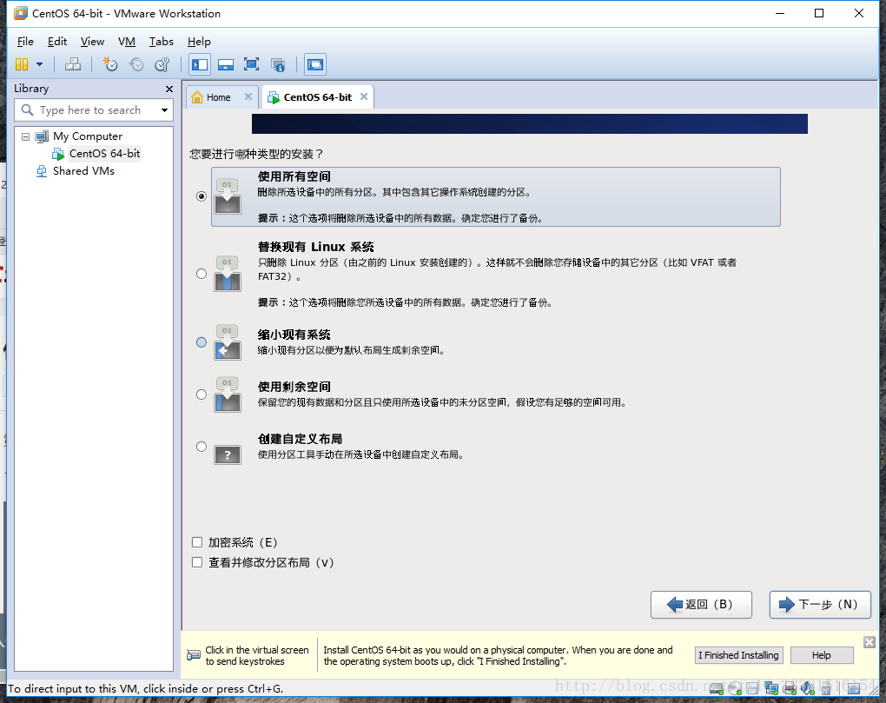
Task: Click the keyboard icon in the hint bar
Action: (193, 655)
